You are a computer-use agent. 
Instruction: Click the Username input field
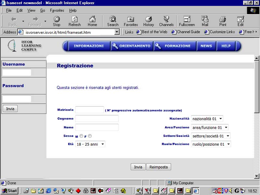(x=17, y=72)
